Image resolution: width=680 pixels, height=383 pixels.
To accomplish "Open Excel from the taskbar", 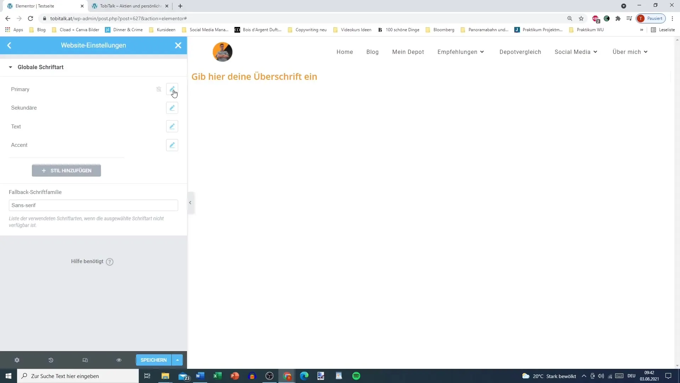I will 217,376.
